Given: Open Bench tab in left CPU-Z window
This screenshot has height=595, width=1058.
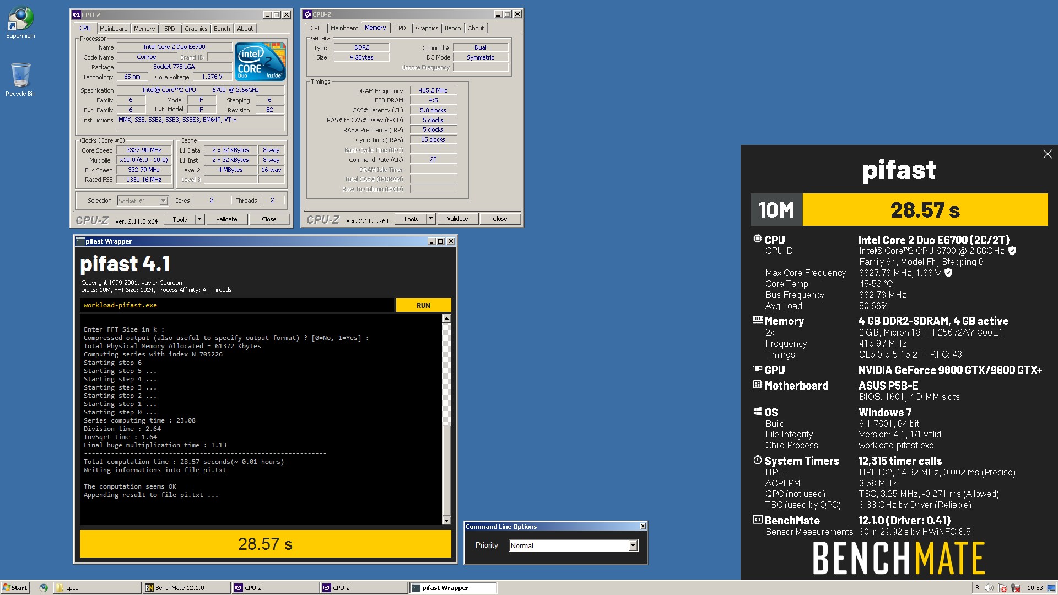Looking at the screenshot, I should 222,29.
